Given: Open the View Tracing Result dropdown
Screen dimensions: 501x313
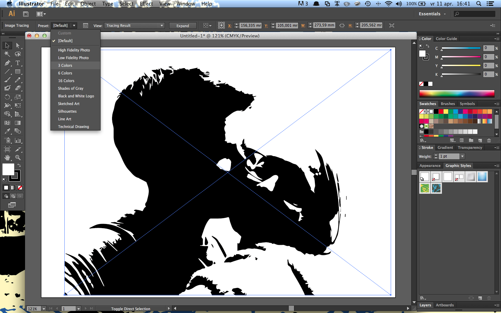Looking at the screenshot, I should pyautogui.click(x=134, y=25).
